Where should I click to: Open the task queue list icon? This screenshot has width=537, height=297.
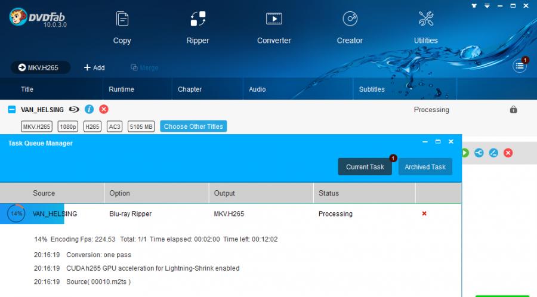point(519,66)
